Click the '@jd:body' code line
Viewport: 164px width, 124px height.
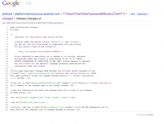point(15,30)
